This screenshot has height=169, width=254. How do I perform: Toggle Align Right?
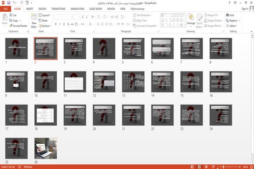click(106, 24)
